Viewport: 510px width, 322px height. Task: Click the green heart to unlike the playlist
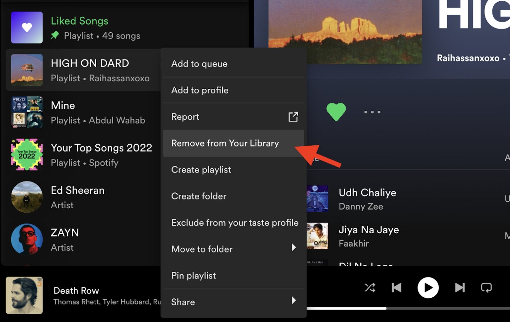coord(336,112)
